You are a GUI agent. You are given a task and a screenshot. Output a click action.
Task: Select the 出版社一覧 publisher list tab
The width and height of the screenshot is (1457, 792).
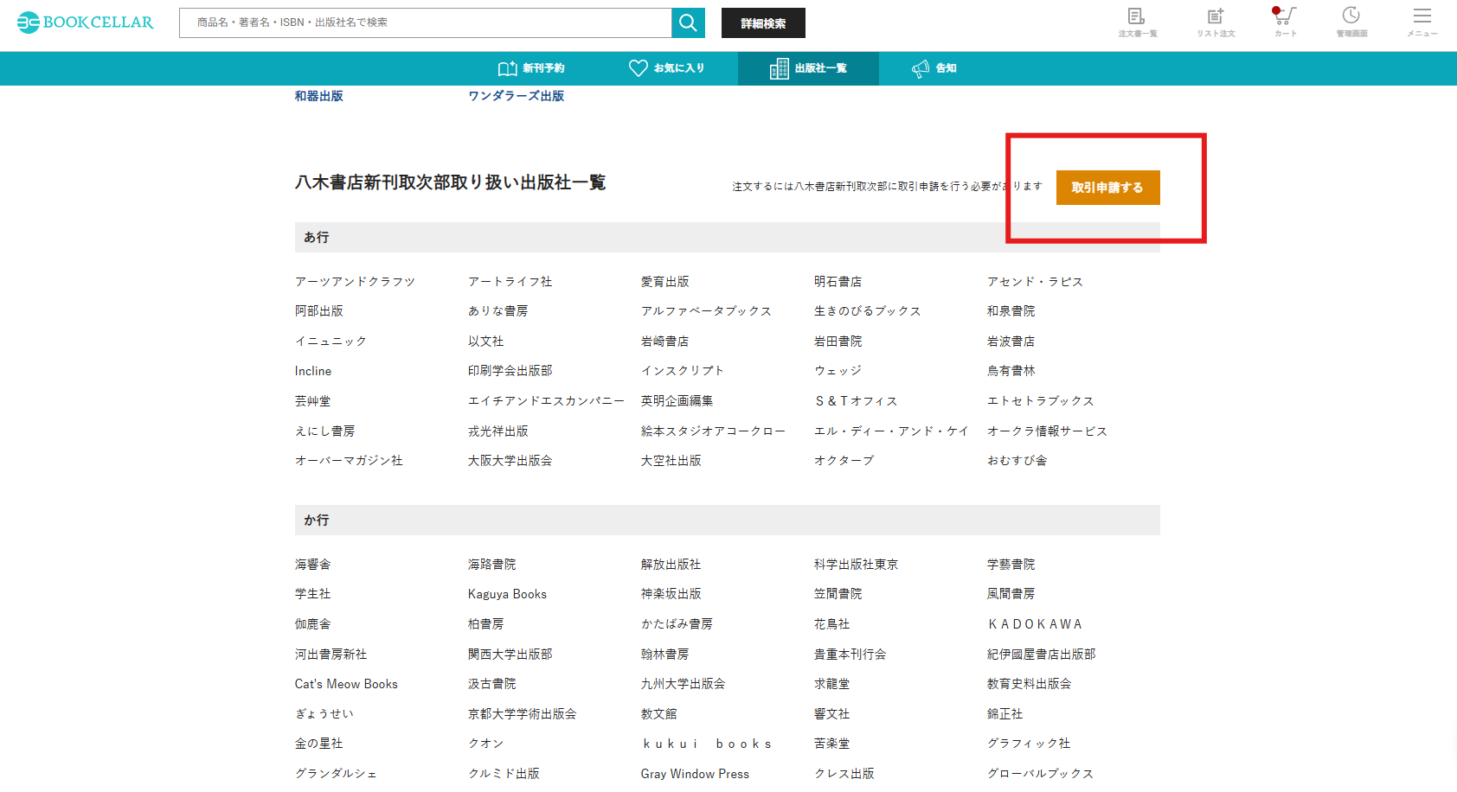point(808,68)
